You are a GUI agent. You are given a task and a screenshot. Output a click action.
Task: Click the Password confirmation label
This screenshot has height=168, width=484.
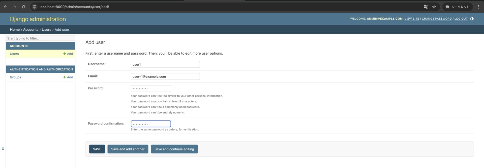(106, 123)
